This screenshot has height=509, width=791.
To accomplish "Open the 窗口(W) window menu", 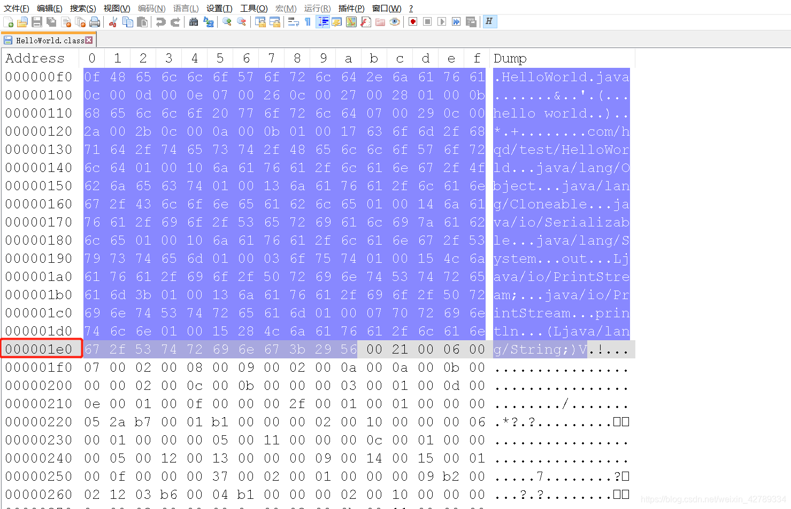I will pyautogui.click(x=387, y=8).
